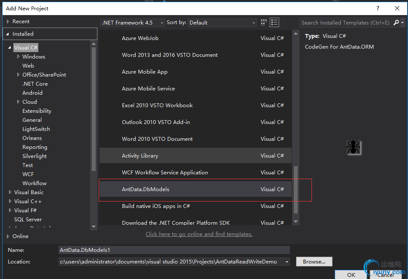The width and height of the screenshot is (408, 279).
Task: Choose Build native iOS apps in C#
Action: tap(196, 206)
